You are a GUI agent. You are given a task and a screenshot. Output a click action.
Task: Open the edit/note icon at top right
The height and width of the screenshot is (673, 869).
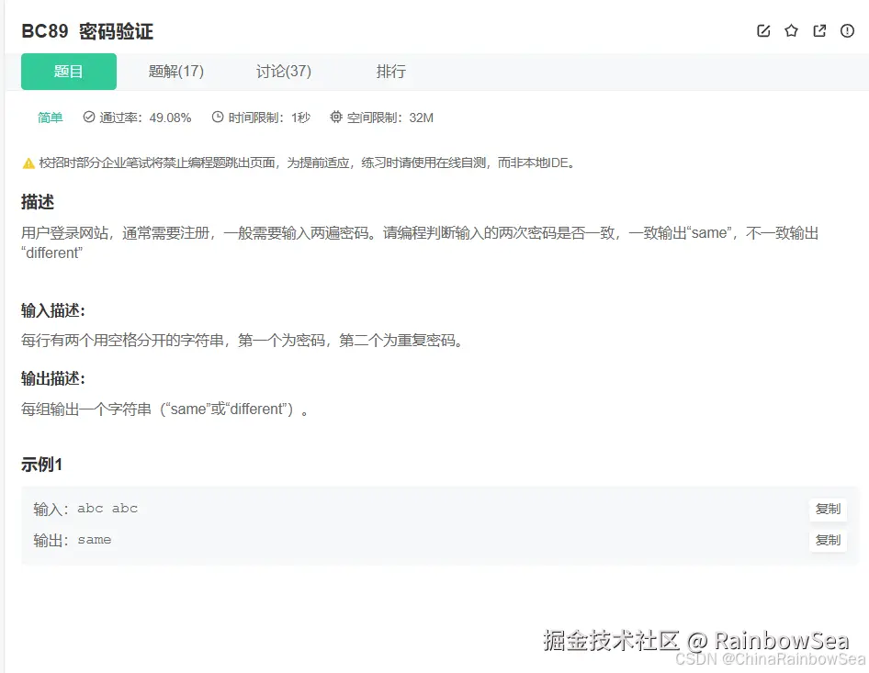pos(763,30)
